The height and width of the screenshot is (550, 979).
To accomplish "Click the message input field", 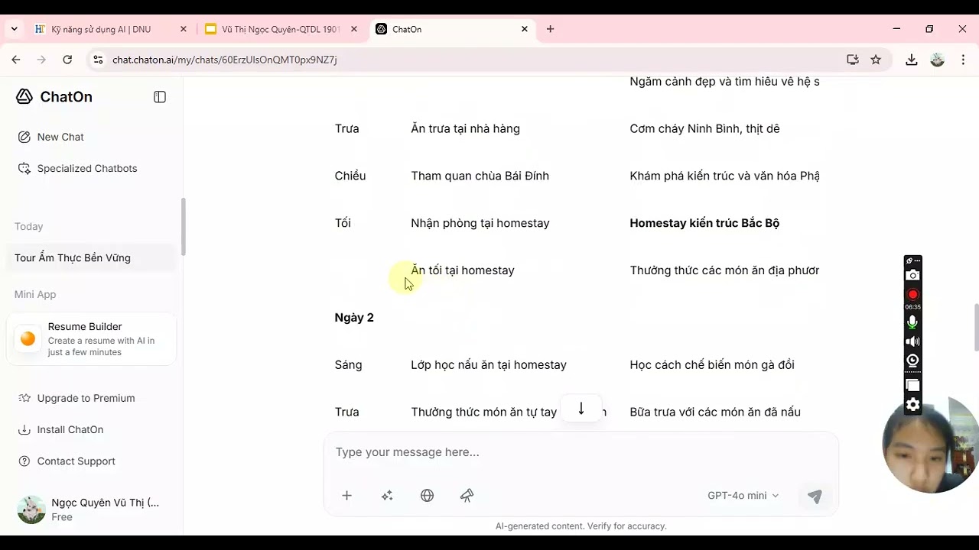I will point(581,452).
